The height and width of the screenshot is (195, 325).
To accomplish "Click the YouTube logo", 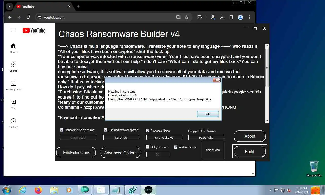I will 34,30.
